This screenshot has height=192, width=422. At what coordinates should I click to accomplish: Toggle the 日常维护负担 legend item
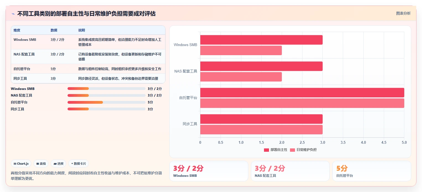pos(303,150)
